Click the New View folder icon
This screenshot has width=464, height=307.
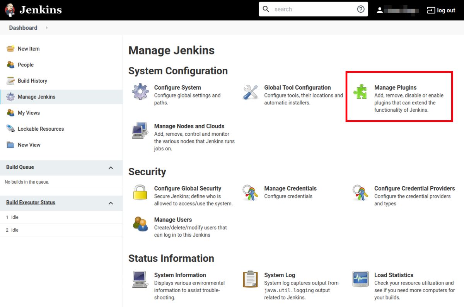[x=11, y=145]
